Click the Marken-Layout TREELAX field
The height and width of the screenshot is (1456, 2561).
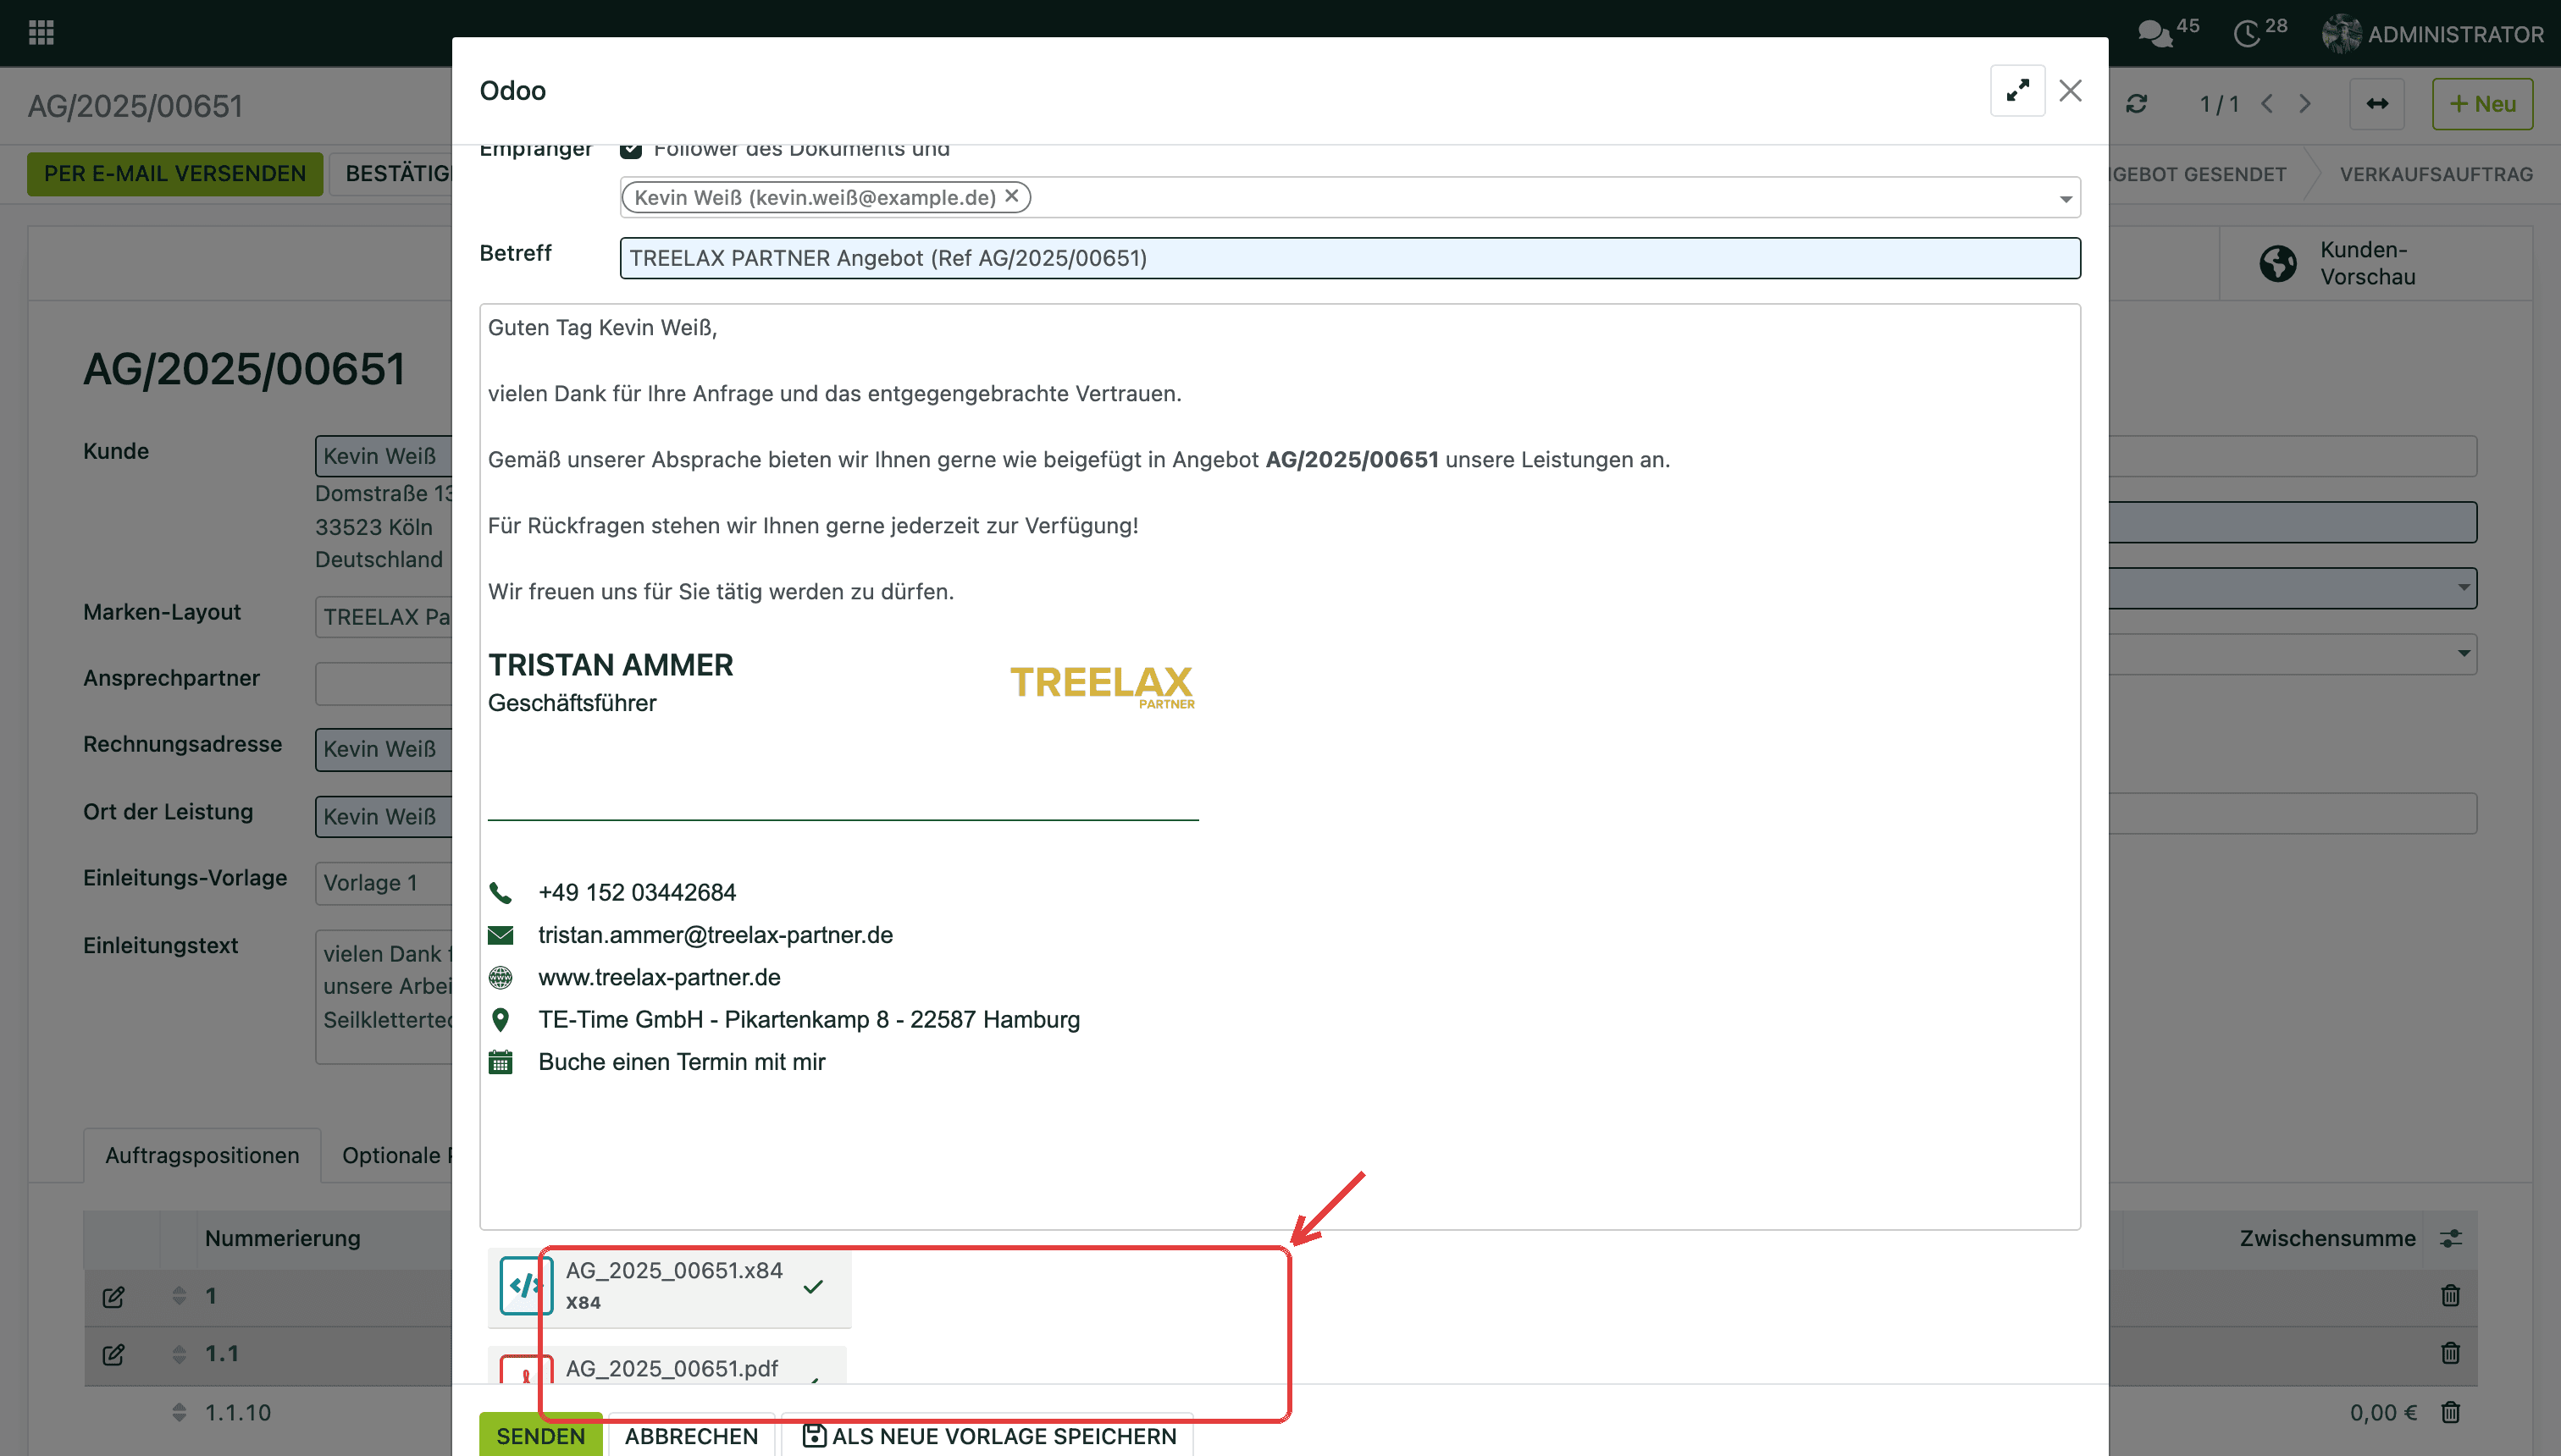pos(384,617)
